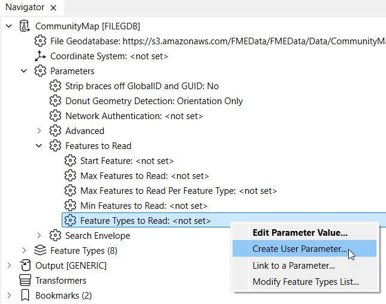Pick Modify Feature Types List option

tap(305, 282)
